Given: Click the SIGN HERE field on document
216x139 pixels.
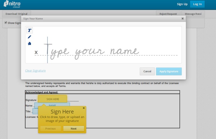Looking at the screenshot, I should click(x=53, y=99).
